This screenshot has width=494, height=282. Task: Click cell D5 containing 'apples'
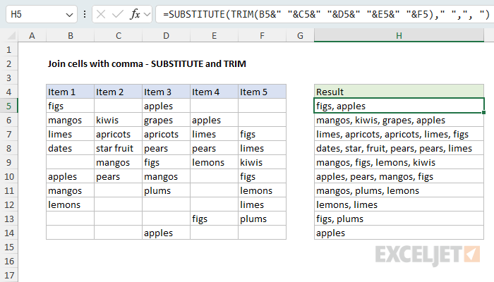coord(166,106)
